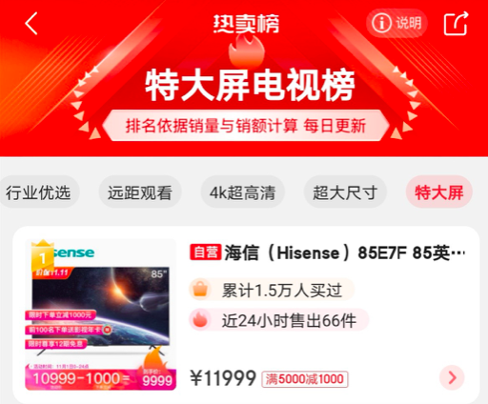Tap the flame icon under 热卖榜
The height and width of the screenshot is (404, 488).
[247, 50]
